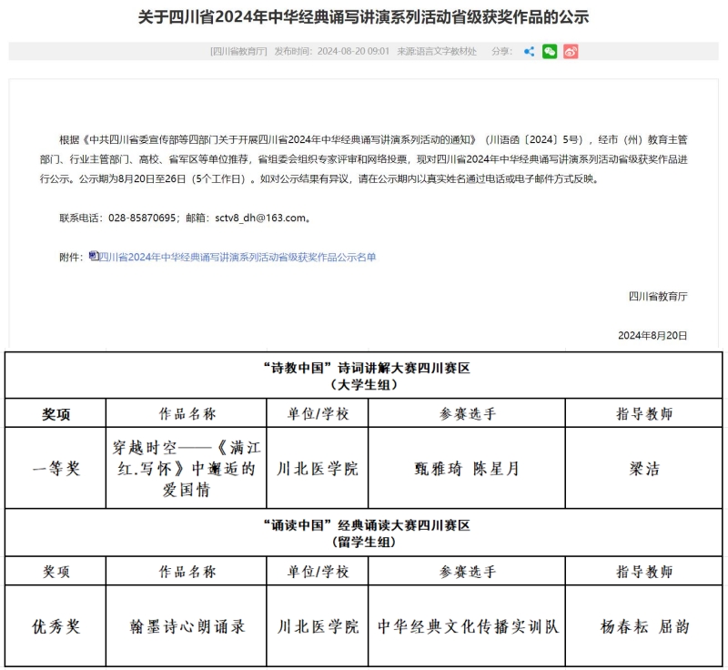Select 中华经典文化传播实训队 contestant cell
Viewport: 728px width, 670px height.
point(470,626)
